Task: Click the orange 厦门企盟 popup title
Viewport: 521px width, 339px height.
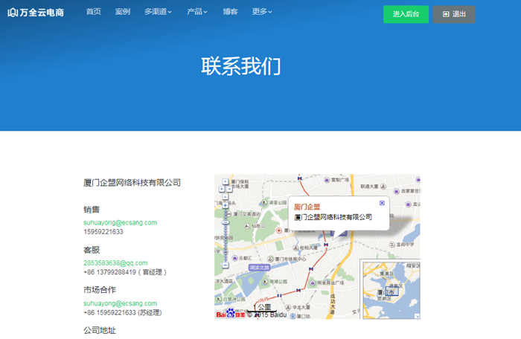Action: click(307, 207)
